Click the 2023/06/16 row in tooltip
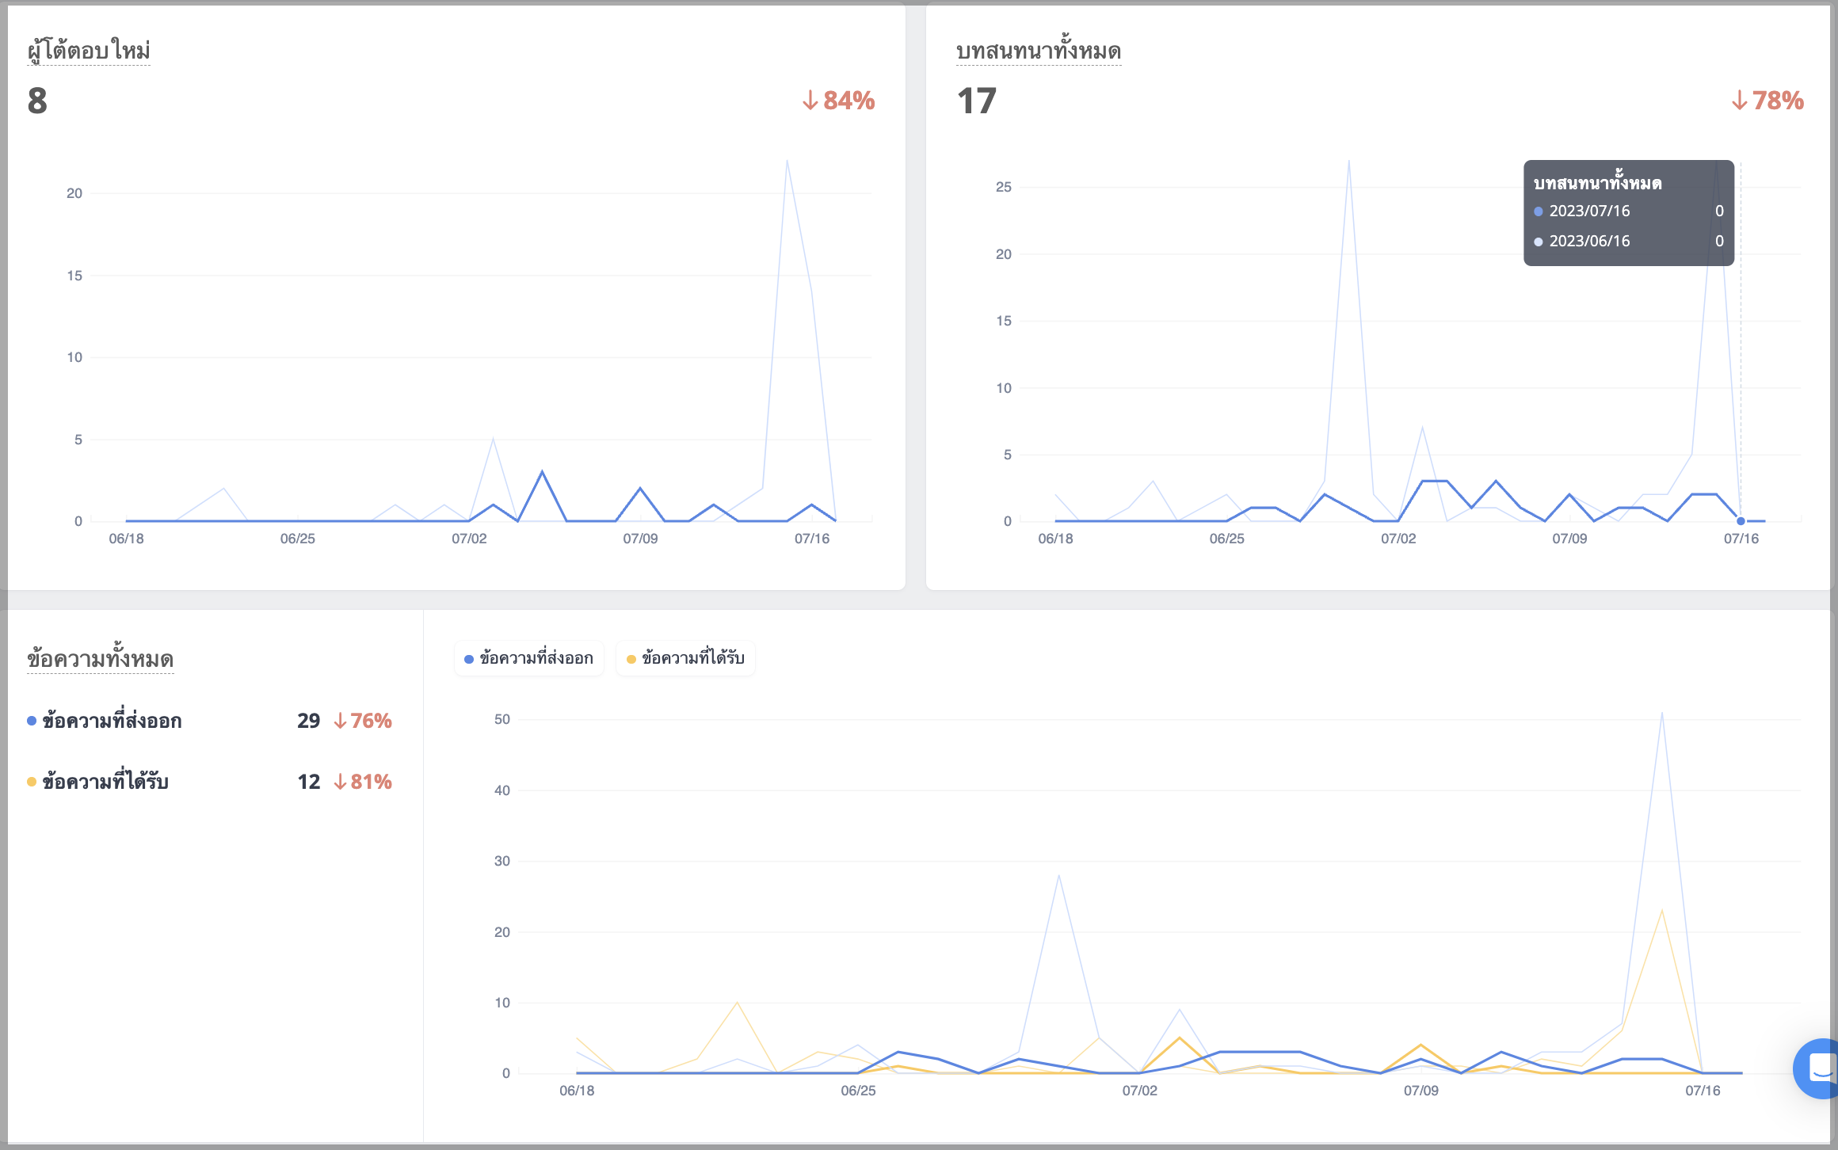Viewport: 1838px width, 1150px height. click(x=1629, y=242)
